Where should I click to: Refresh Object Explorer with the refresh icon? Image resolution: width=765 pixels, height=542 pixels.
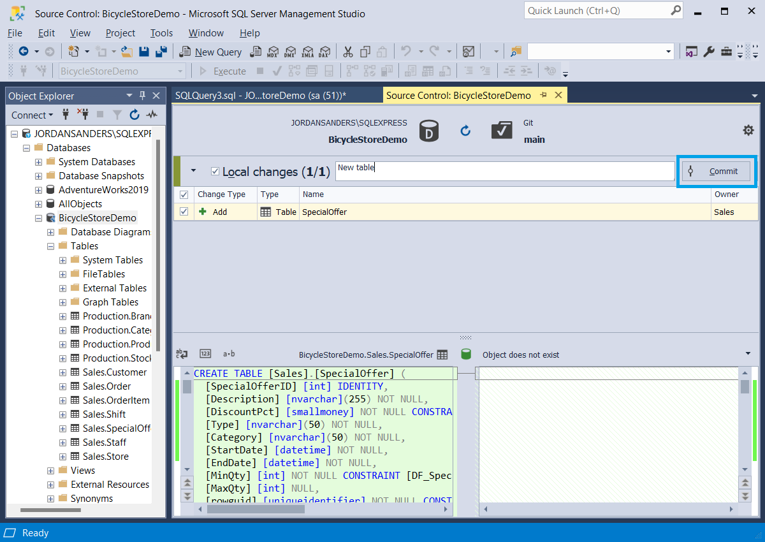pos(134,115)
